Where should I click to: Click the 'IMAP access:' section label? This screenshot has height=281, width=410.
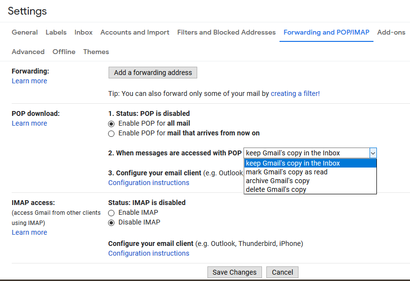[33, 203]
